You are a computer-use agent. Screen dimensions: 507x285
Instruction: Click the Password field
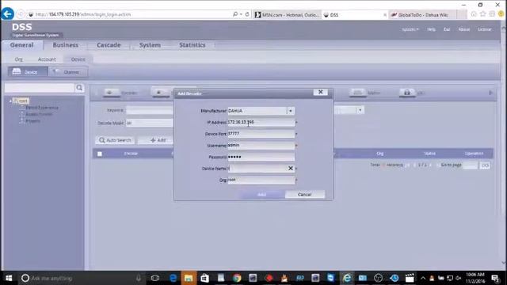tap(261, 157)
